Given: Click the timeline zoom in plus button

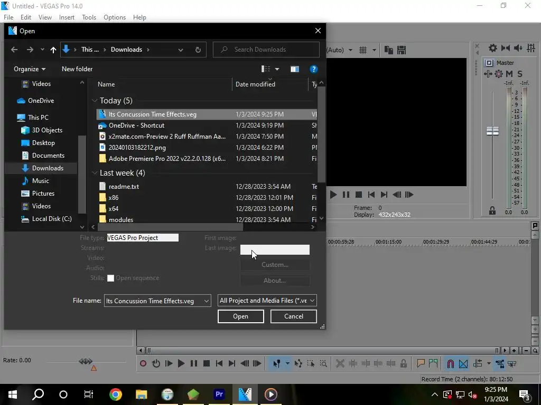Looking at the screenshot, I should pos(514,351).
